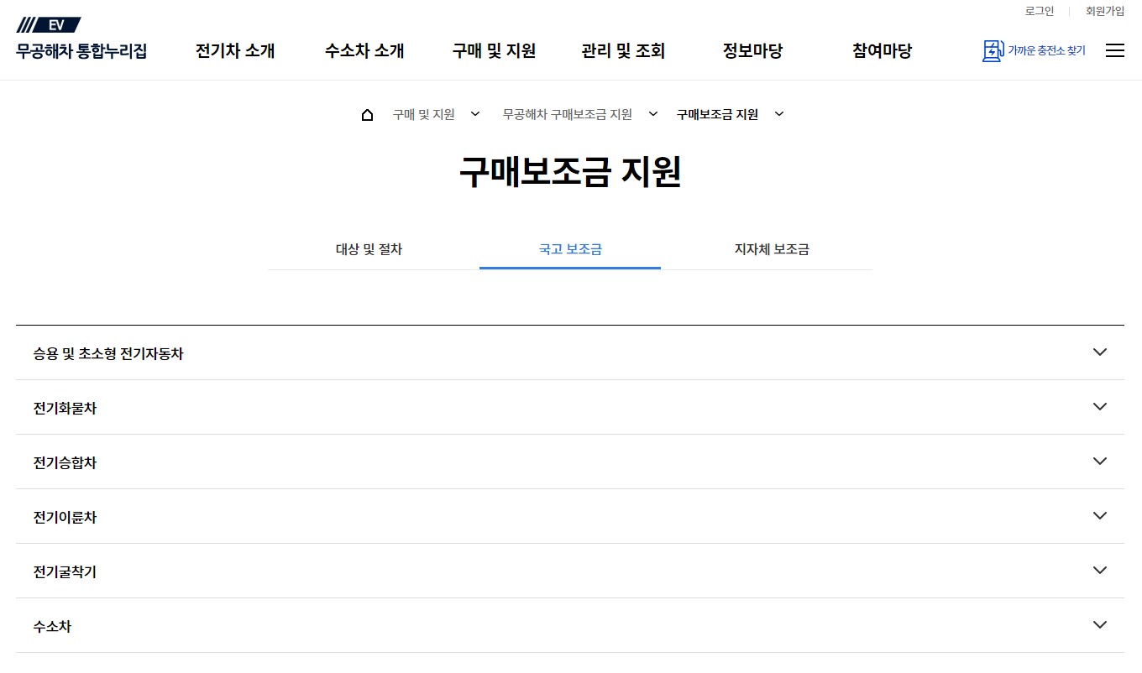1142x673 pixels.
Task: Switch to the 지자체 보조금 tab
Action: [771, 249]
